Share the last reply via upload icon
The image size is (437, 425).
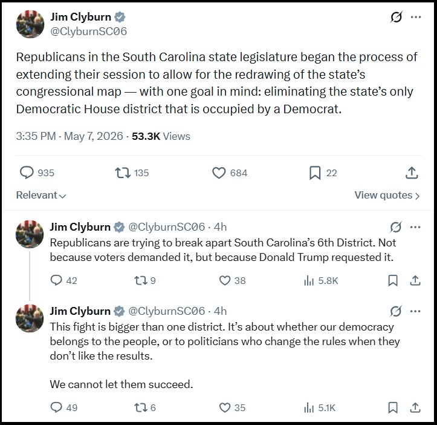coord(415,407)
